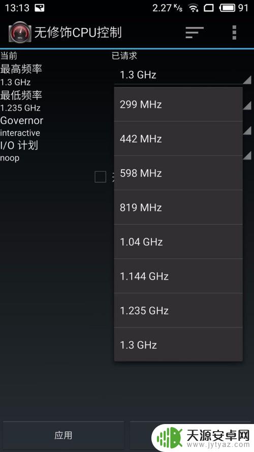Tap the 应用 apply button
The height and width of the screenshot is (452, 254).
click(x=63, y=435)
